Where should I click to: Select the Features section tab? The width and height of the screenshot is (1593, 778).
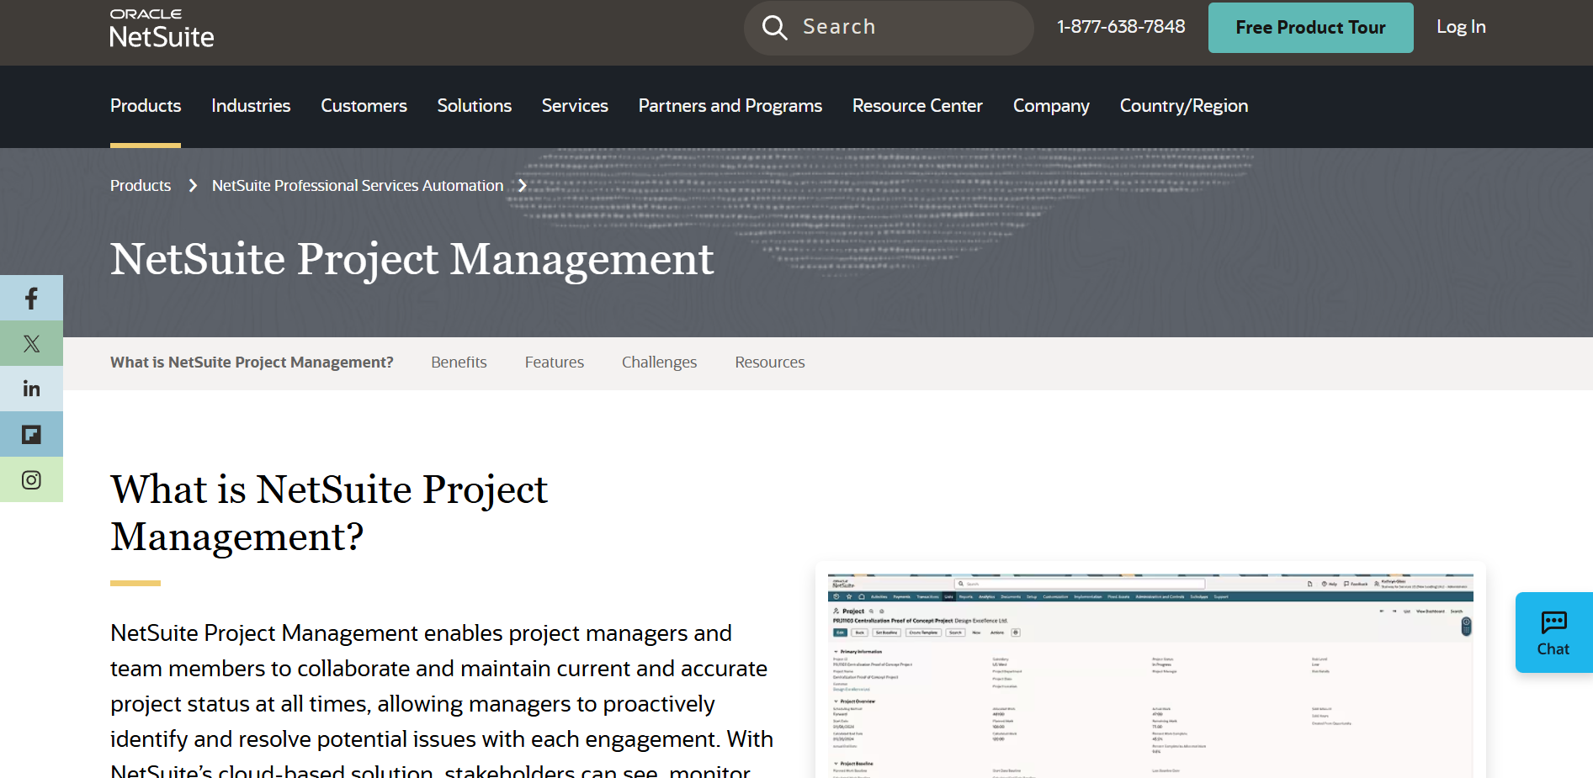point(554,362)
